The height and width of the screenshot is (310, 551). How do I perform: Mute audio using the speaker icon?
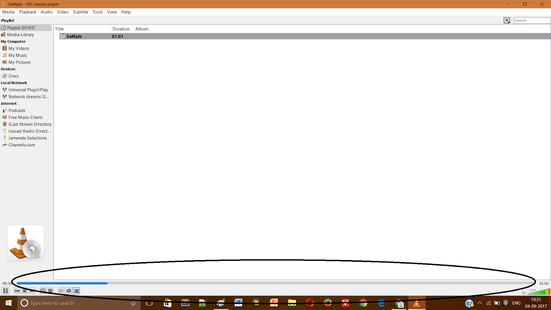click(x=524, y=293)
